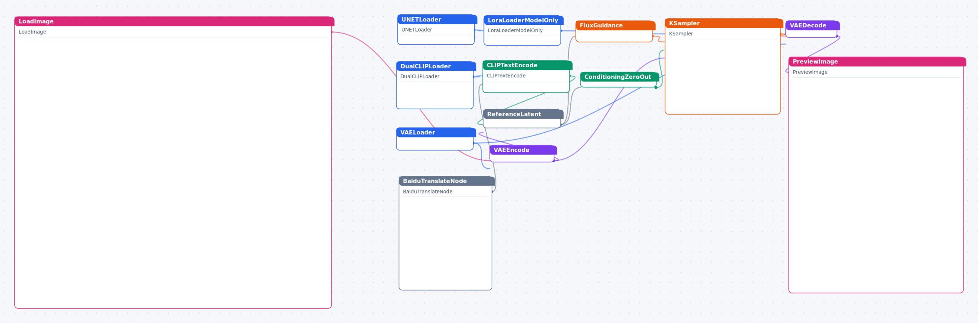Click the ConditioningZeroOut green output port
The width and height of the screenshot is (978, 323).
point(656,88)
